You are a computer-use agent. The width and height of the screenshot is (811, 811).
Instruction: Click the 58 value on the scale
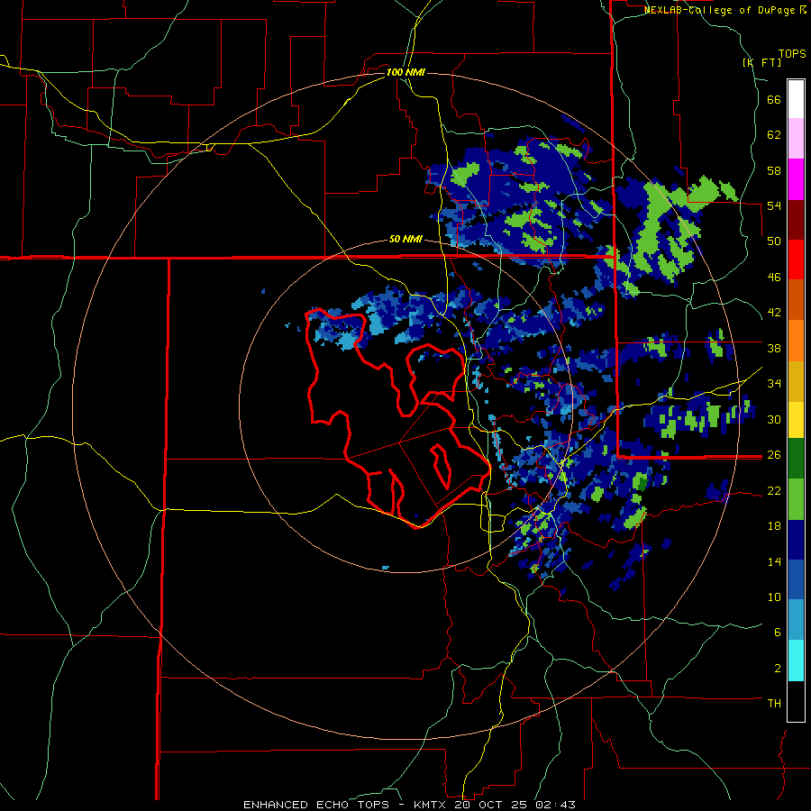(x=774, y=170)
